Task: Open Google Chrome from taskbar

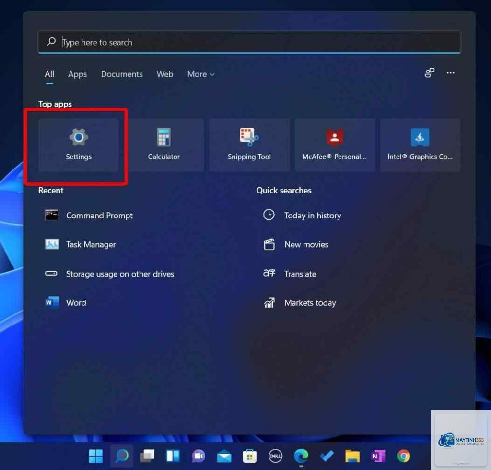Action: pos(404,456)
